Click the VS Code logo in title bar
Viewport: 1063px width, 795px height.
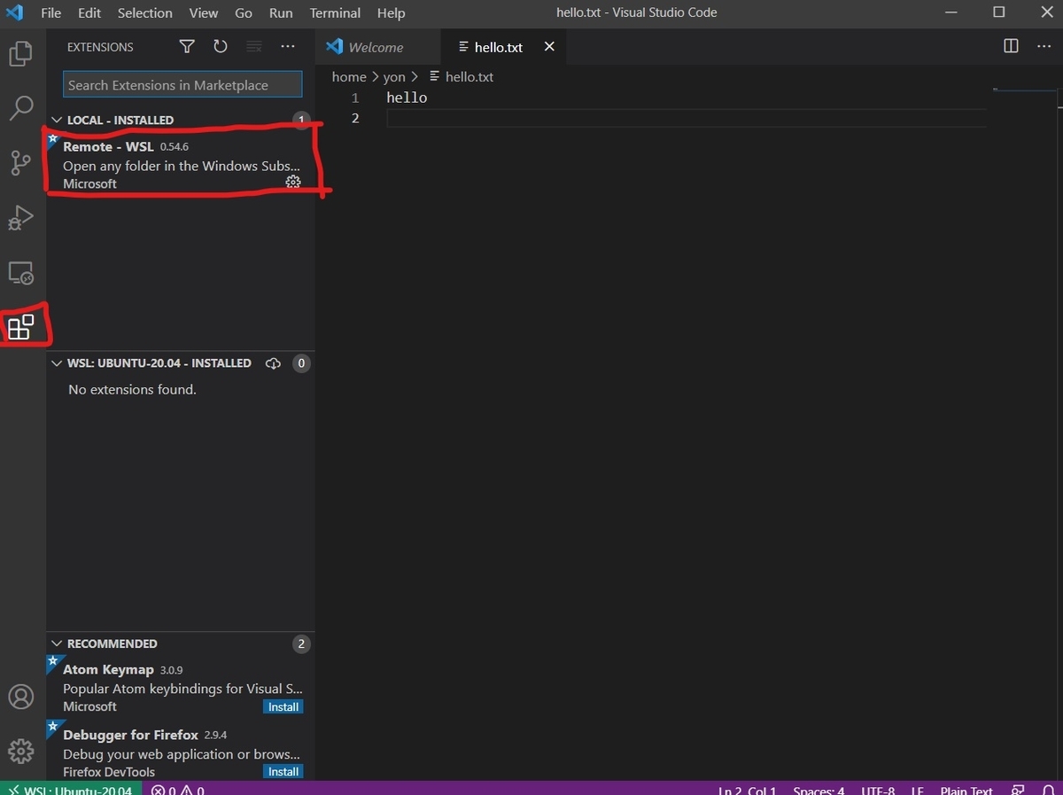tap(15, 13)
